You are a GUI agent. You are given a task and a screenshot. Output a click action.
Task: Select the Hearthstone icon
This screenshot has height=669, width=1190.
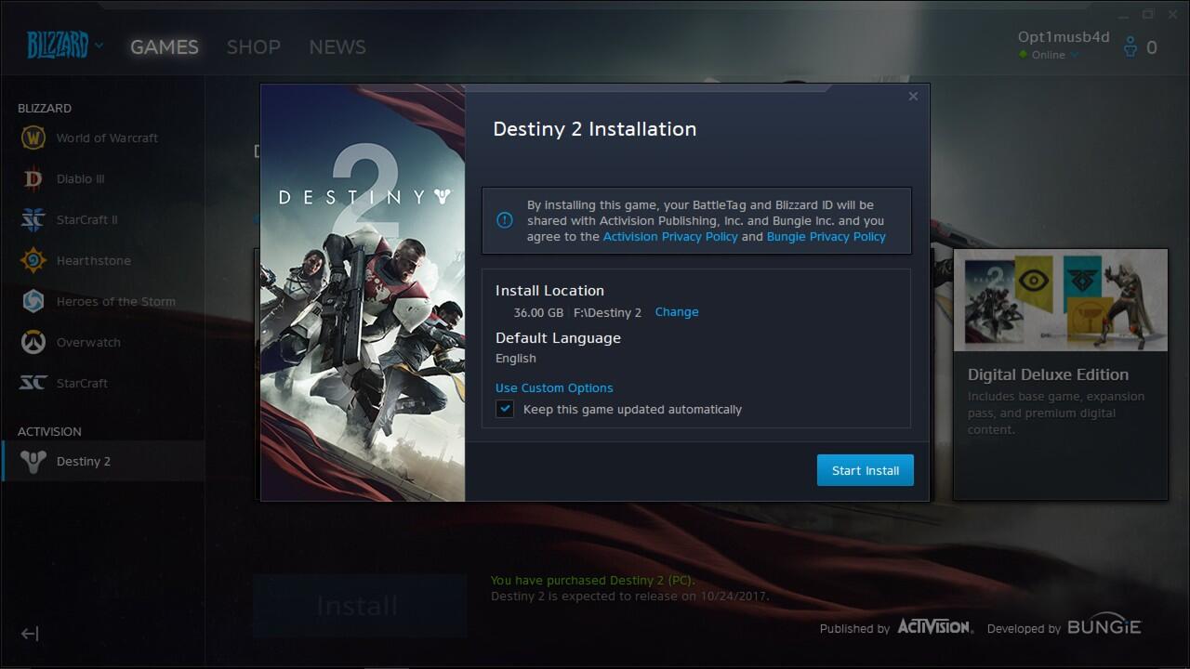point(33,260)
